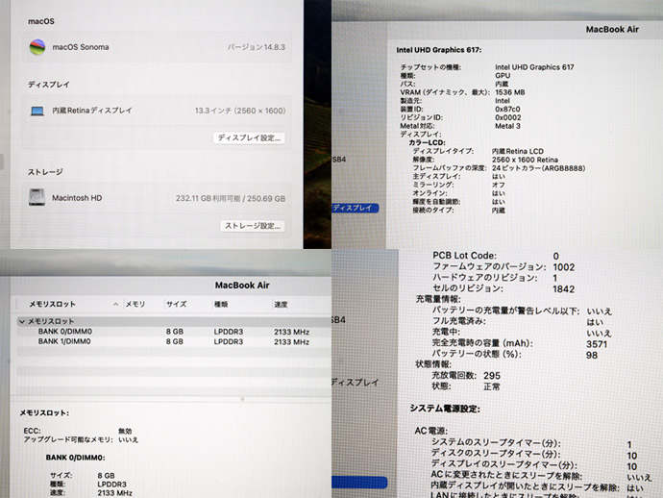This screenshot has height=498, width=663.
Task: Click the PCB Lot Code label
Action: [x=464, y=256]
